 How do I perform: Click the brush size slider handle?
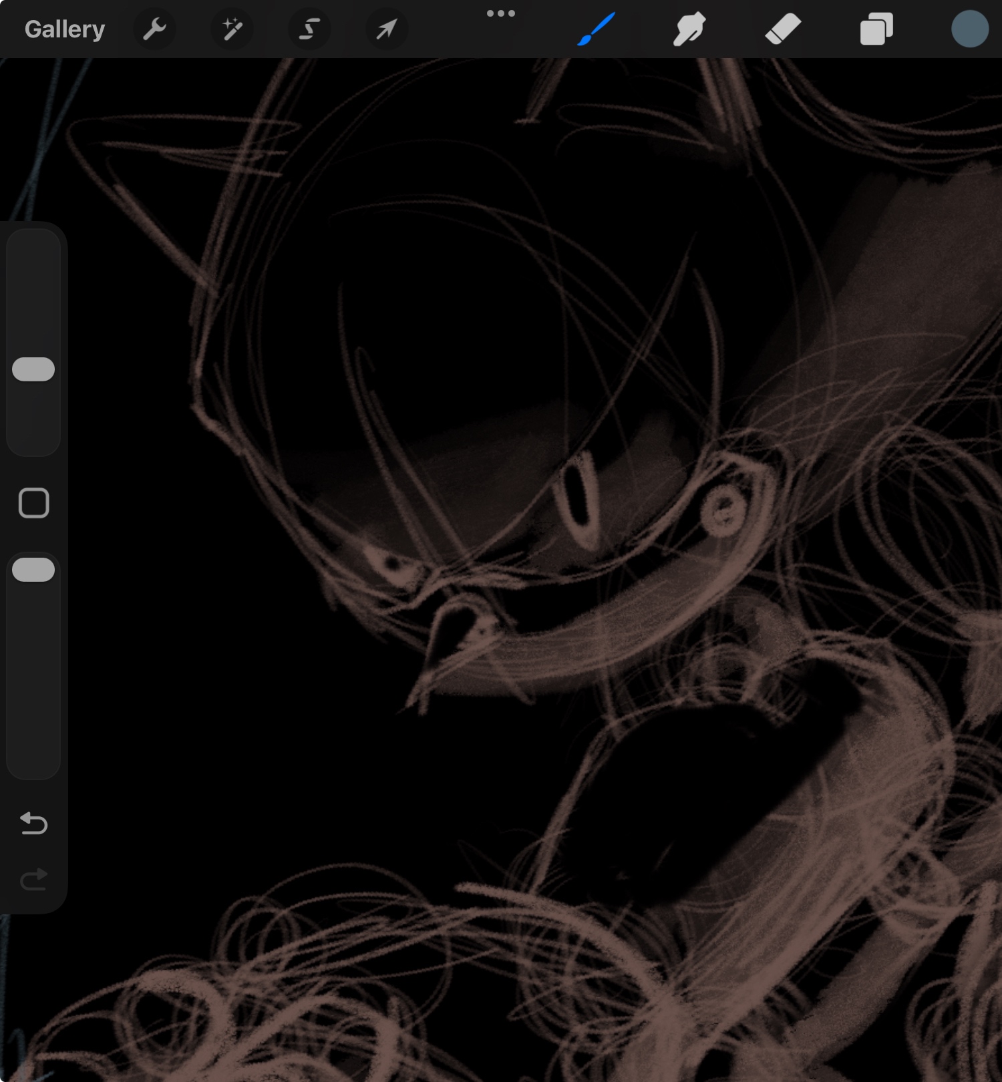pyautogui.click(x=33, y=369)
